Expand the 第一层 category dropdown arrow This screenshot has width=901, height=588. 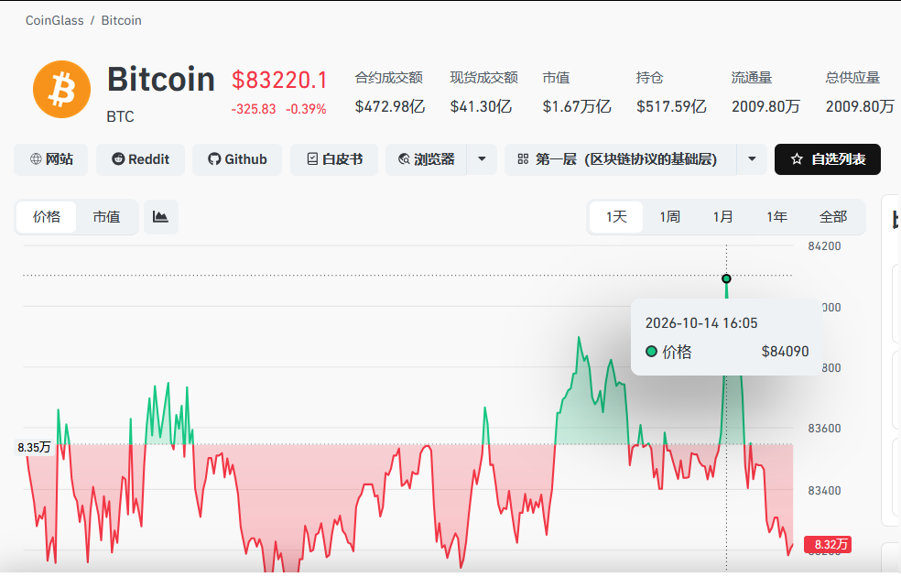click(x=752, y=159)
